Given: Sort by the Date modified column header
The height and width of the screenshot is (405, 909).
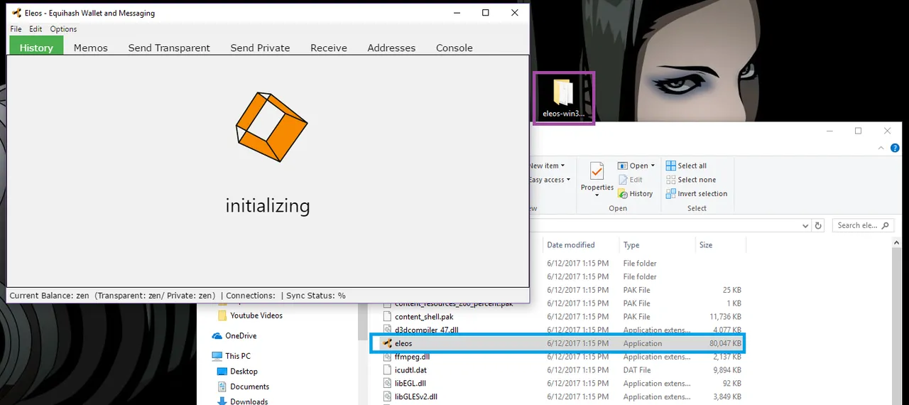Looking at the screenshot, I should pyautogui.click(x=571, y=245).
